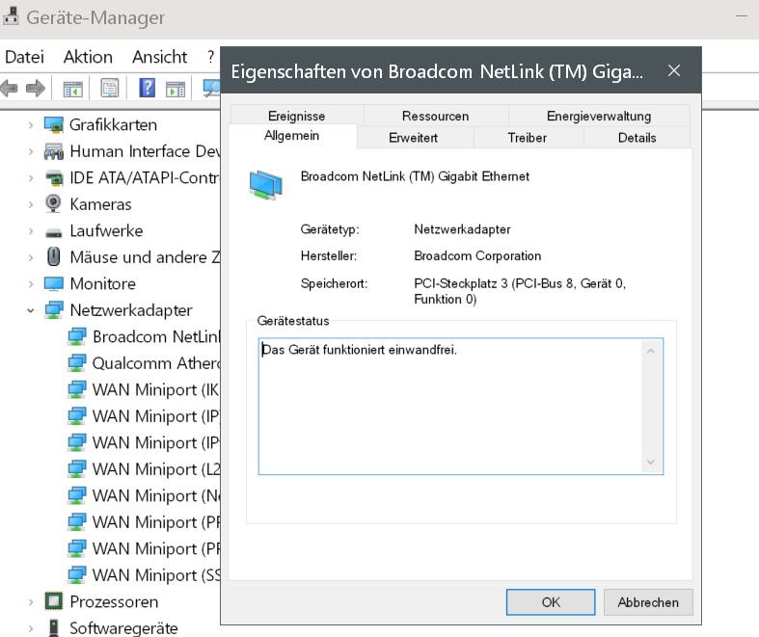Expand the Grafikkarten category
The height and width of the screenshot is (637, 759).
pos(31,125)
